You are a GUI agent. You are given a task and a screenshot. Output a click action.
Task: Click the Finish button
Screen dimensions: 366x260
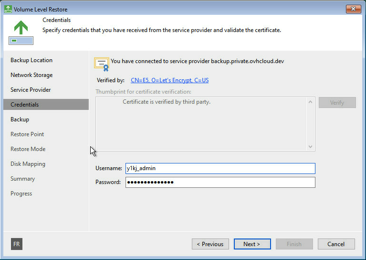pos(294,244)
